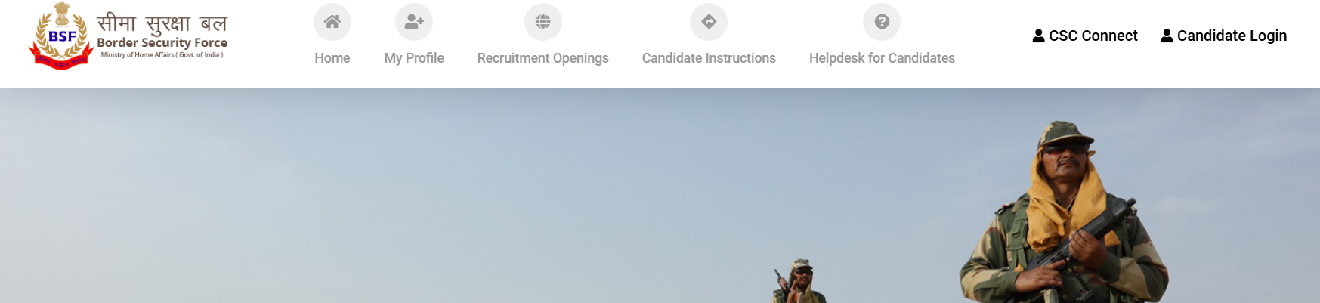Image resolution: width=1320 pixels, height=303 pixels.
Task: Open the My Profile menu label
Action: (x=414, y=58)
